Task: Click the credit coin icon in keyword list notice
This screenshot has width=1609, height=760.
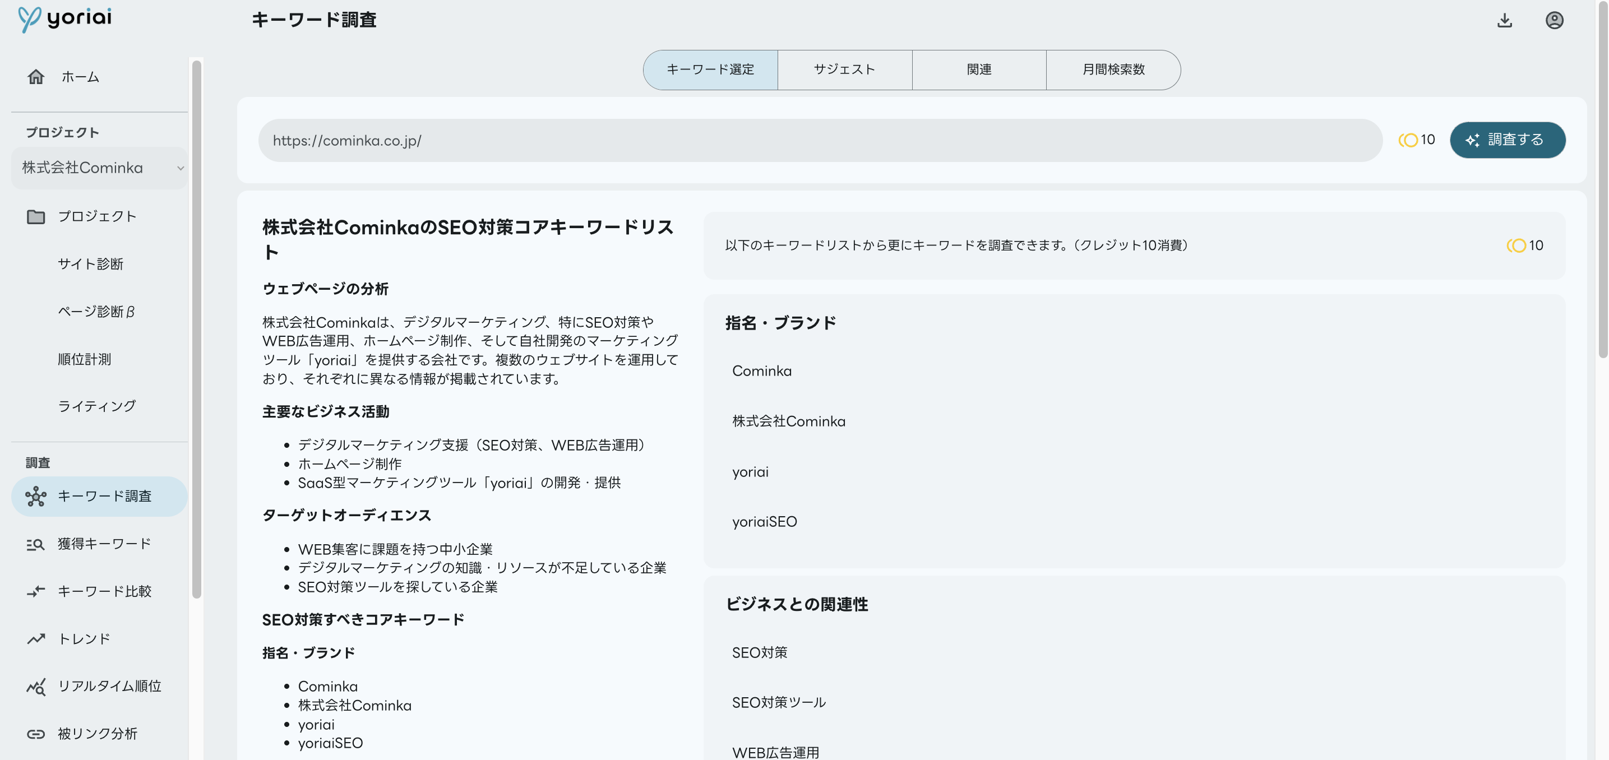Action: click(x=1516, y=245)
